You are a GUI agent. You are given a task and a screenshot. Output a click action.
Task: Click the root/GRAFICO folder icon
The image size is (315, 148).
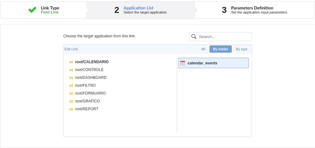tap(71, 101)
